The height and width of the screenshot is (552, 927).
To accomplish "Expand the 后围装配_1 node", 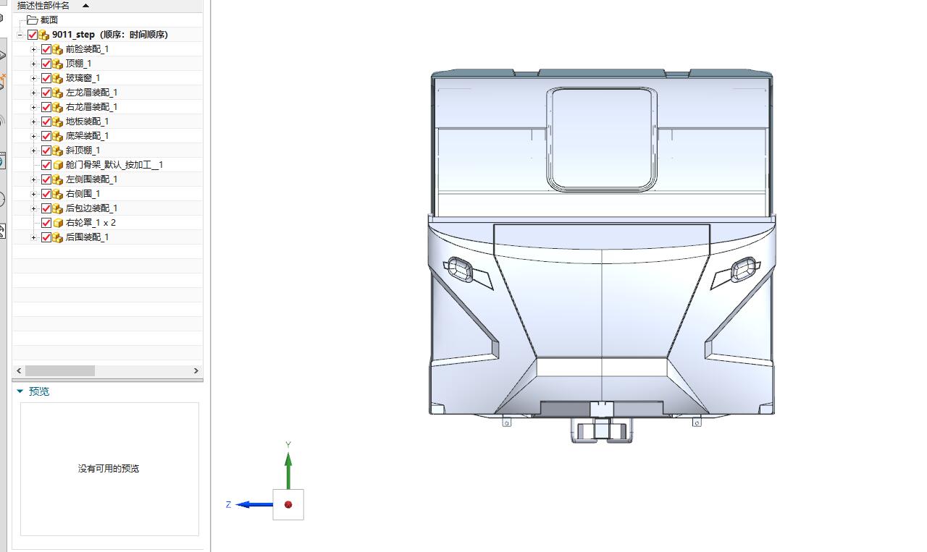I will (x=33, y=237).
